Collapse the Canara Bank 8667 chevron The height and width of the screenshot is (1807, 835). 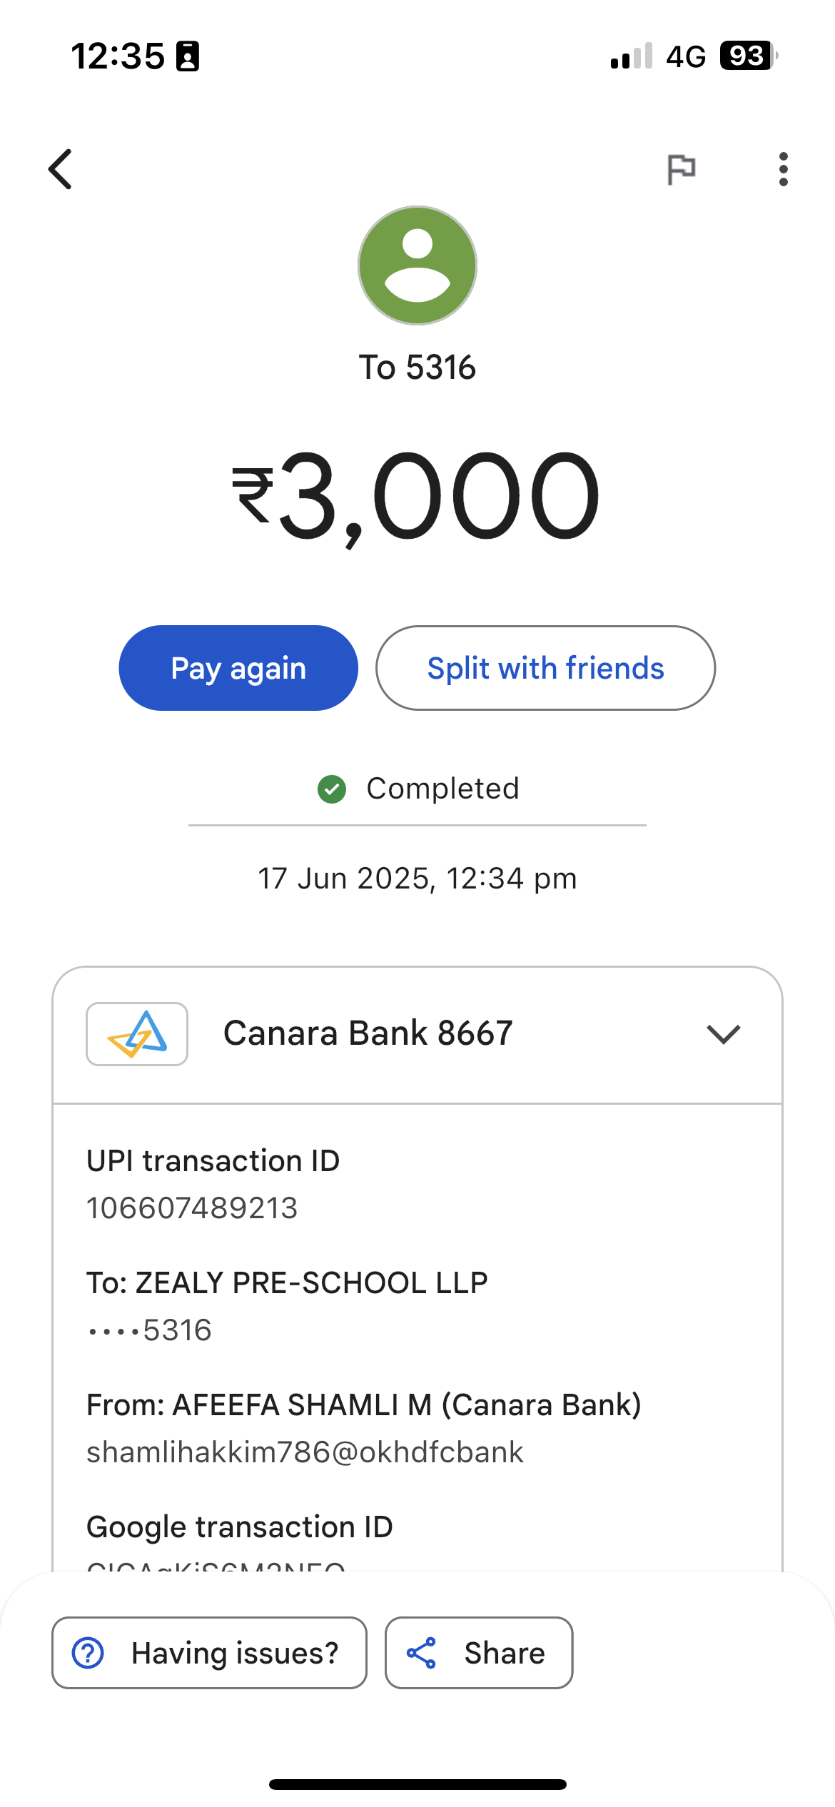tap(723, 1034)
